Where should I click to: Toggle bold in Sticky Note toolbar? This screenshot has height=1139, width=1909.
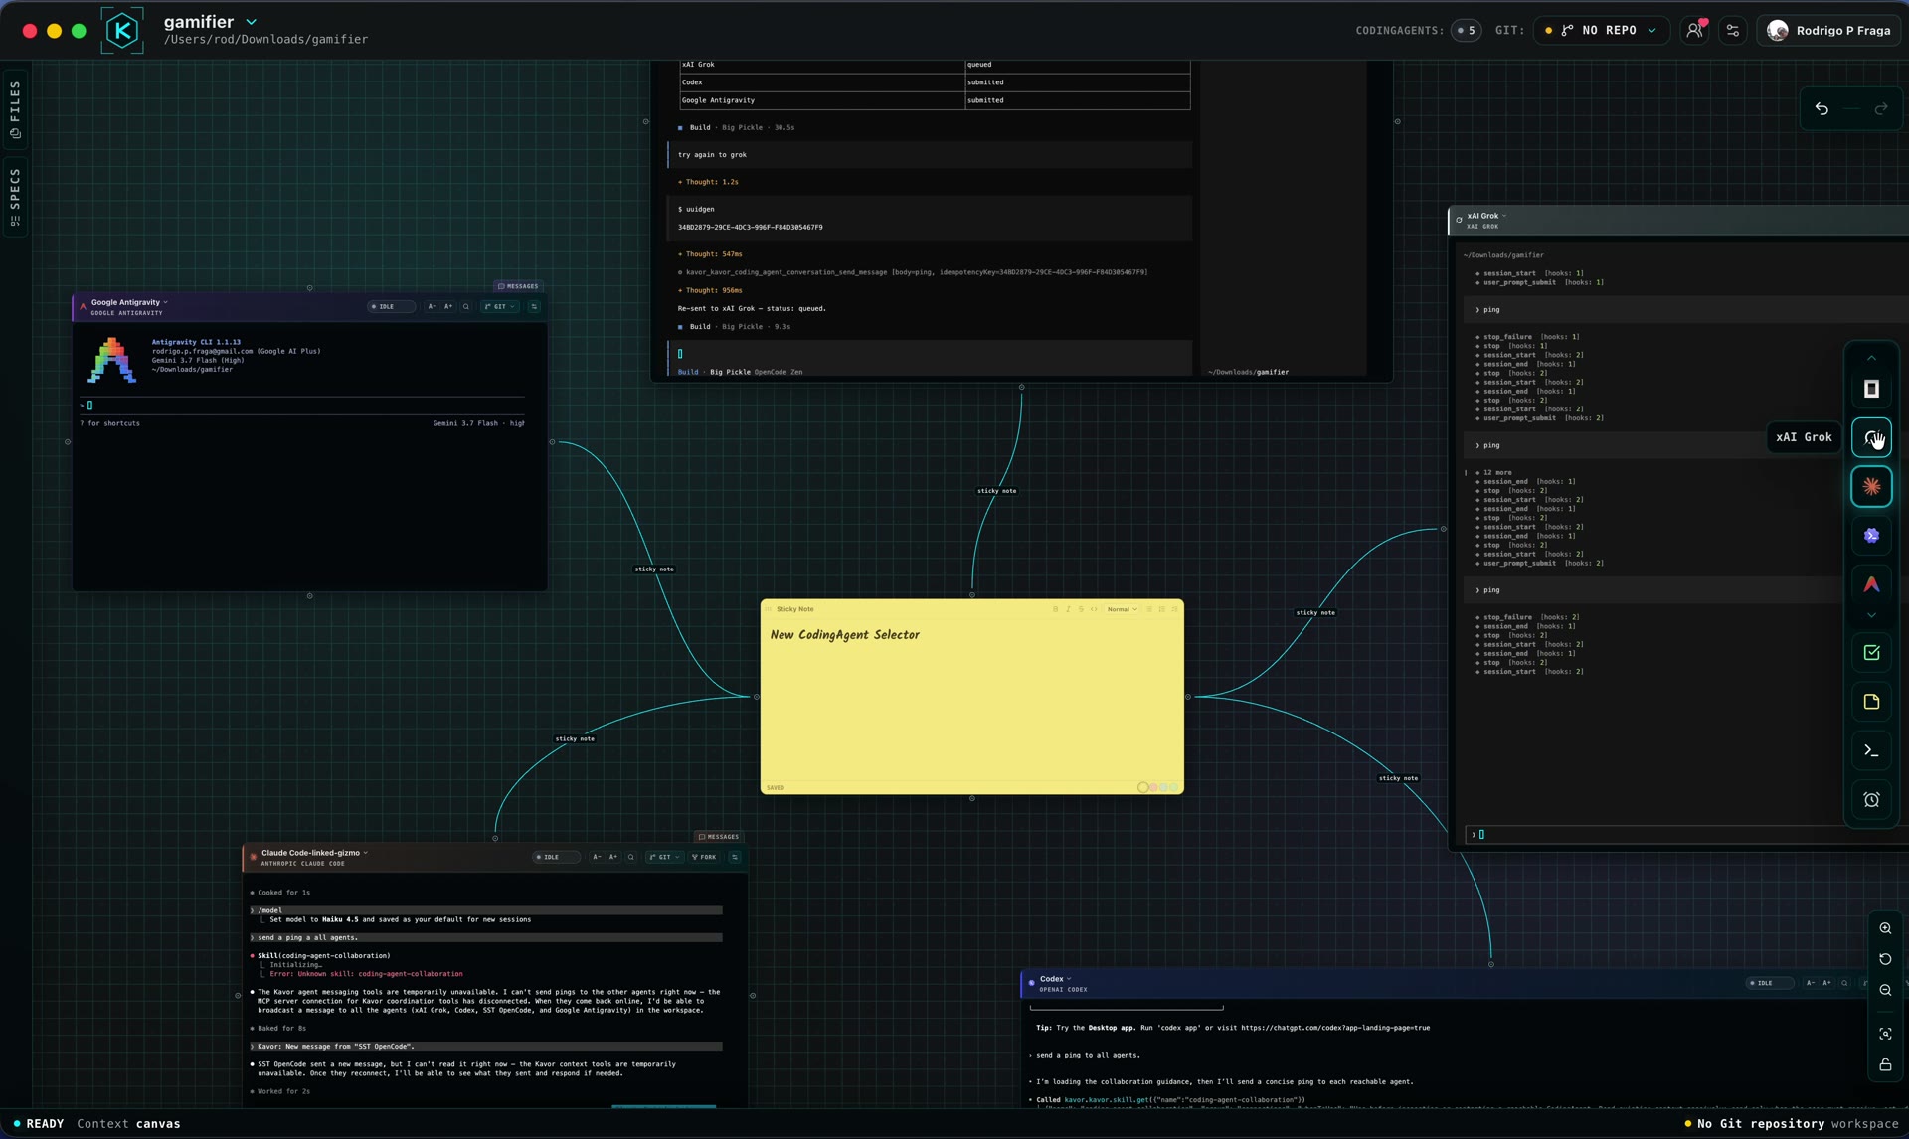[1055, 609]
